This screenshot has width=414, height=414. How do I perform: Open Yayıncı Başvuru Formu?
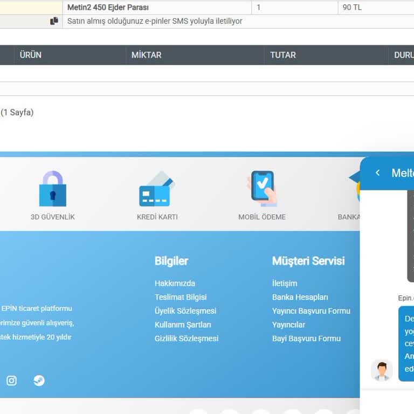[x=311, y=311]
